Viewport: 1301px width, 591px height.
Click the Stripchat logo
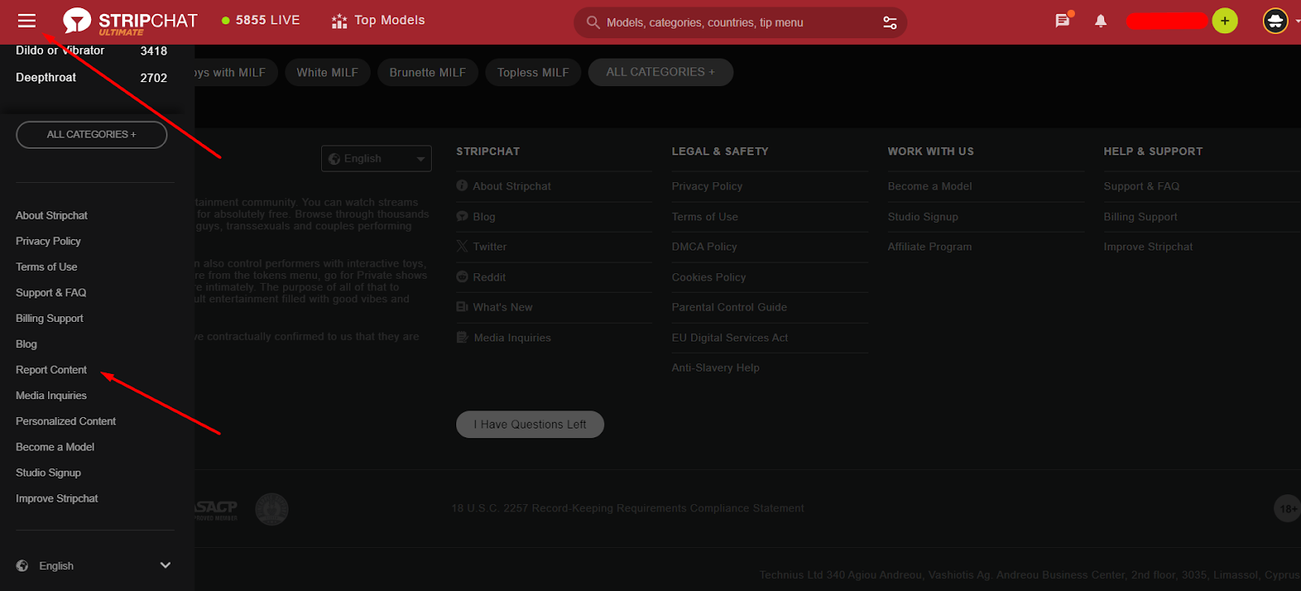pyautogui.click(x=130, y=21)
